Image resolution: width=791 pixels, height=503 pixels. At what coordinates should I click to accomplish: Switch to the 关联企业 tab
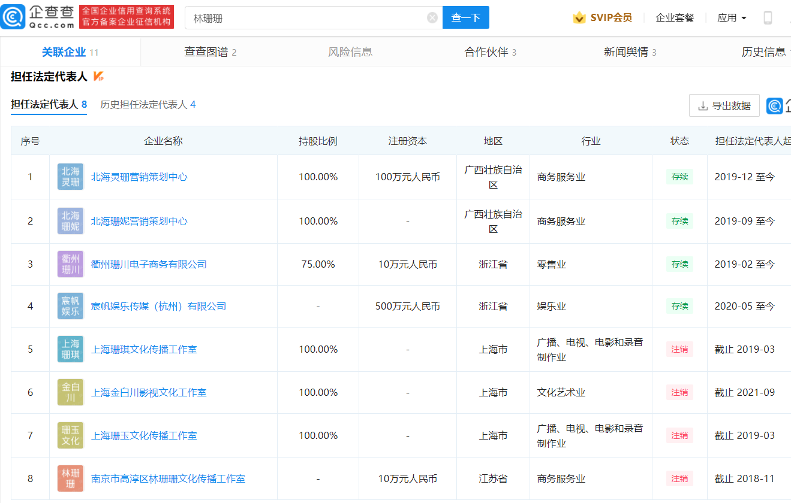click(x=70, y=52)
